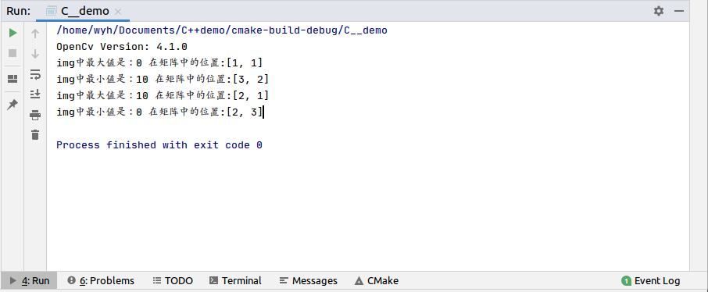708x292 pixels.
Task: Click the Print console output icon
Action: [x=35, y=115]
